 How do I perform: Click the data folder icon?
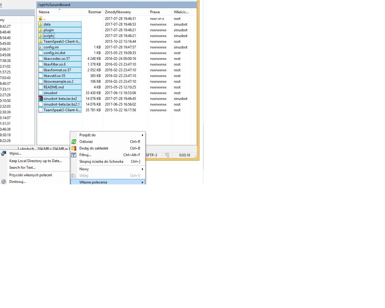coord(41,24)
